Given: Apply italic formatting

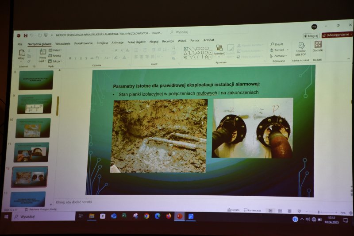Looking at the screenshot, I should (x=75, y=58).
